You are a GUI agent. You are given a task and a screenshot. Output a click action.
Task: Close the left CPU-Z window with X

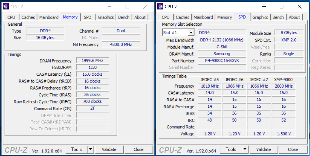coord(145,7)
